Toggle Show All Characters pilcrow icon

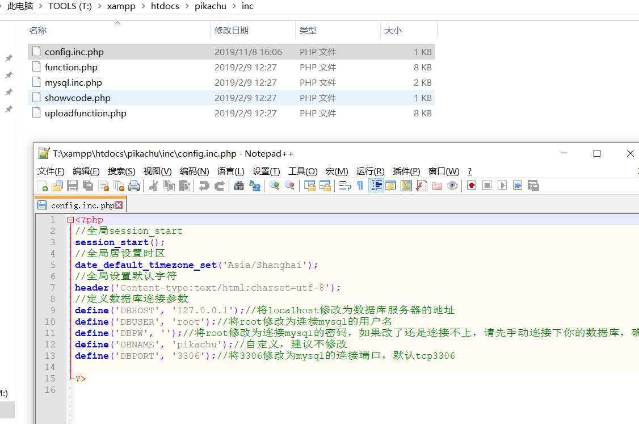point(360,186)
